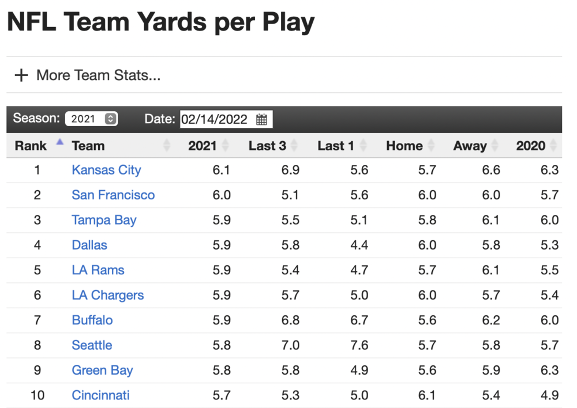Click the plus icon beside More Team Stats
The height and width of the screenshot is (408, 577).
point(21,75)
